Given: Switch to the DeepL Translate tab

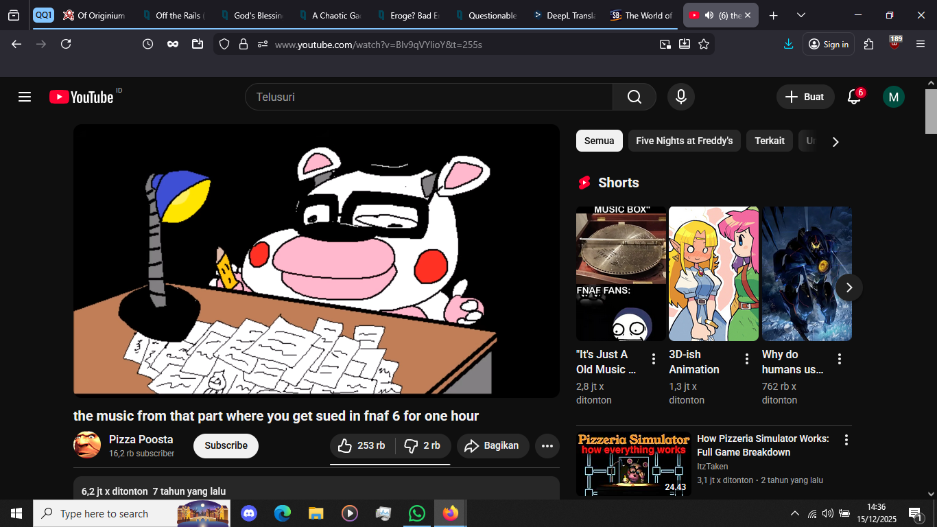Looking at the screenshot, I should pyautogui.click(x=563, y=15).
